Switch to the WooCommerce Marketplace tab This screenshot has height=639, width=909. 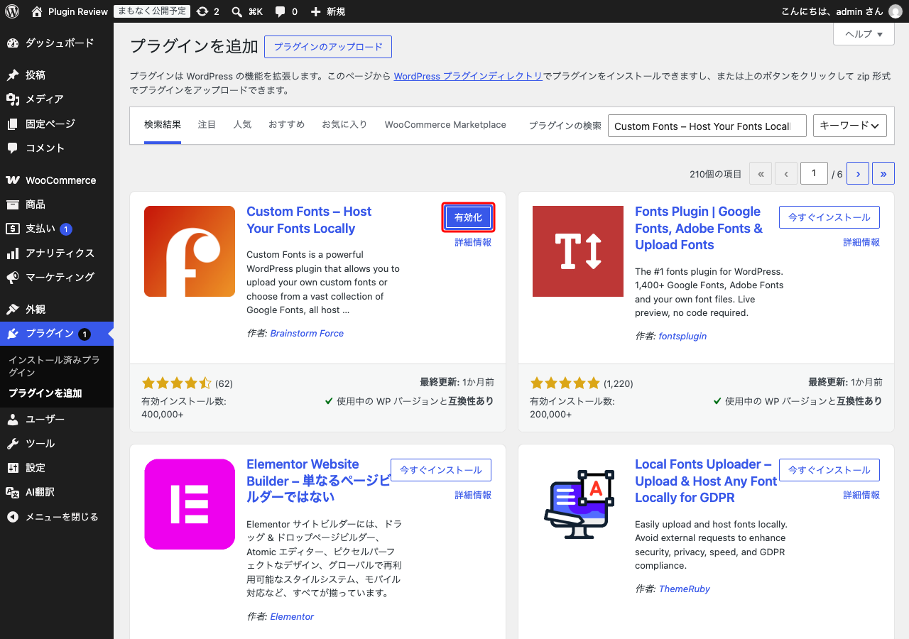(x=445, y=125)
